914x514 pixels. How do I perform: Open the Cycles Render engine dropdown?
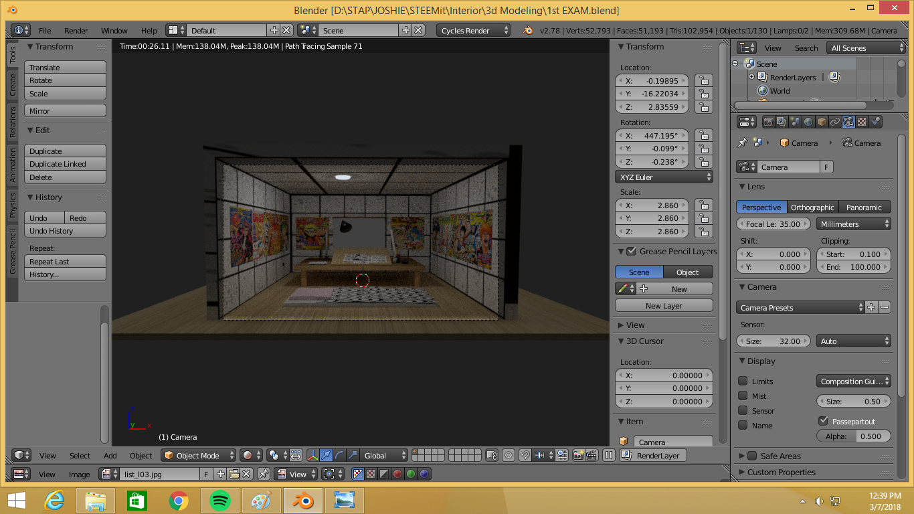473,30
